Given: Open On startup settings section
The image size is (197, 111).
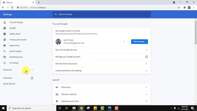Looking at the screenshot, I should pos(14,63).
